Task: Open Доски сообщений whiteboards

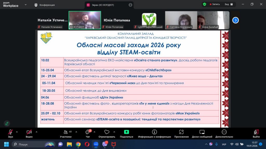Action: [x=202, y=133]
